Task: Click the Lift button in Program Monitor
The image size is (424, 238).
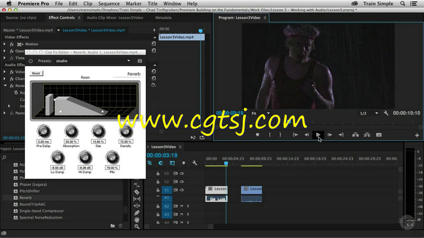Action: (355, 135)
